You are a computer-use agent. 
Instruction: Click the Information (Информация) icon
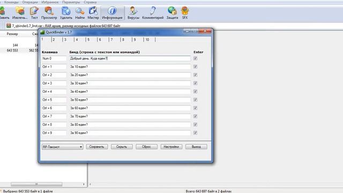point(112,13)
